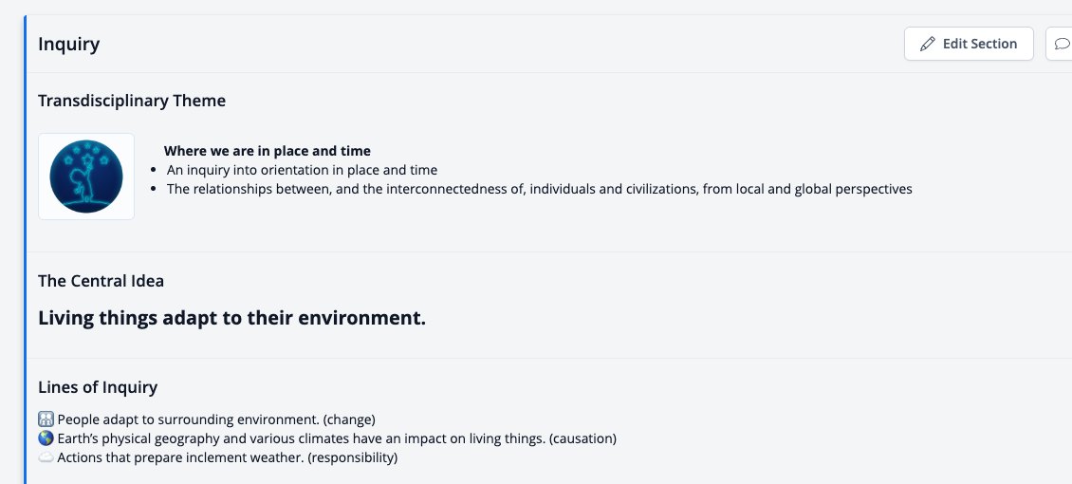Click the bullet An inquiry into orientation in place
The height and width of the screenshot is (484, 1072).
click(303, 170)
